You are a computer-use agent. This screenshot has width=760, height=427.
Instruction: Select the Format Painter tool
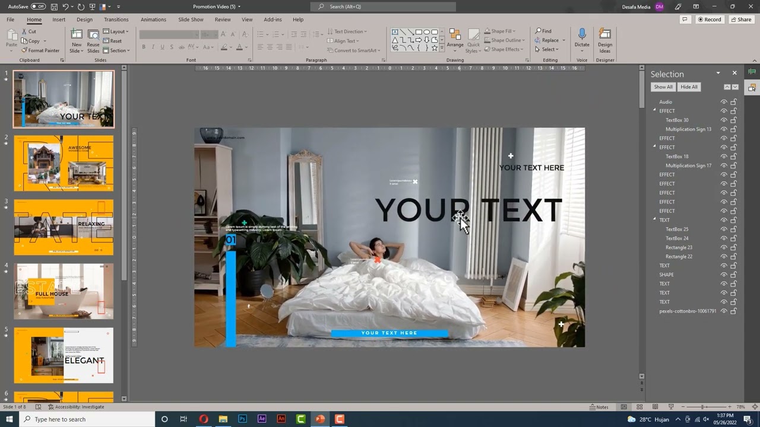pos(40,50)
